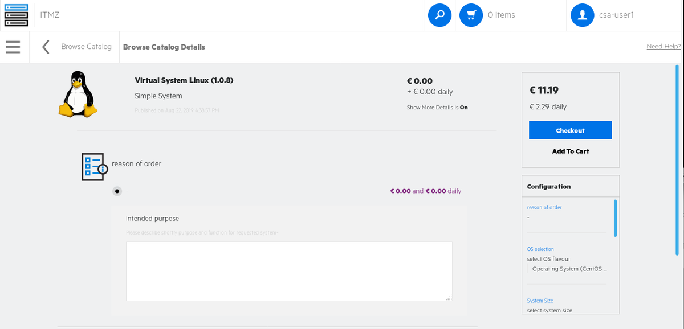This screenshot has width=684, height=329.
Task: Toggle Show More Details 'On' switch
Action: [464, 108]
